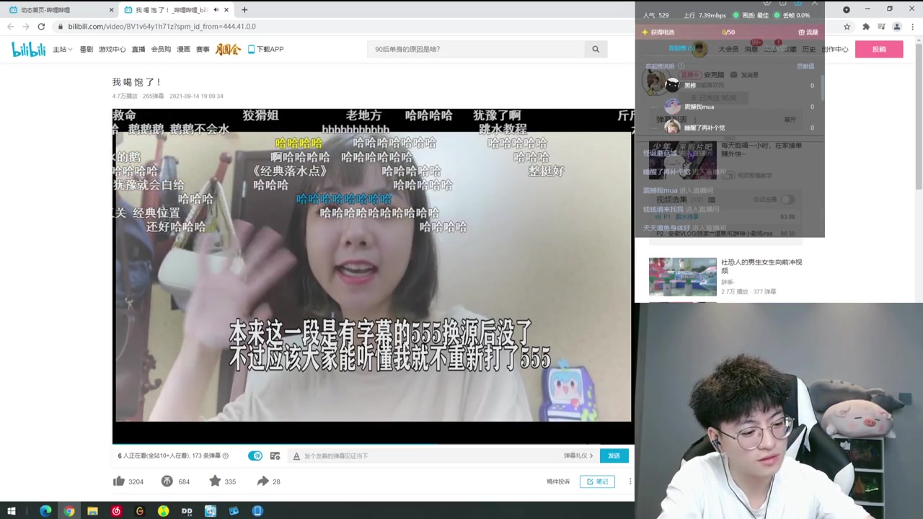Image resolution: width=923 pixels, height=519 pixels.
Task: Open Chrome three-dot menu
Action: click(x=913, y=27)
